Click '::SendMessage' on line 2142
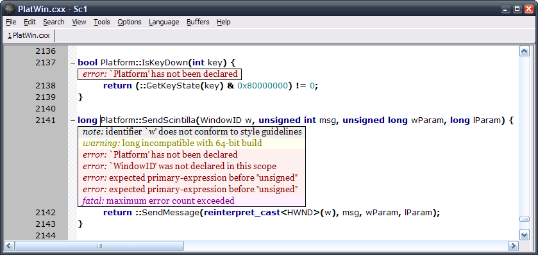 (167, 213)
